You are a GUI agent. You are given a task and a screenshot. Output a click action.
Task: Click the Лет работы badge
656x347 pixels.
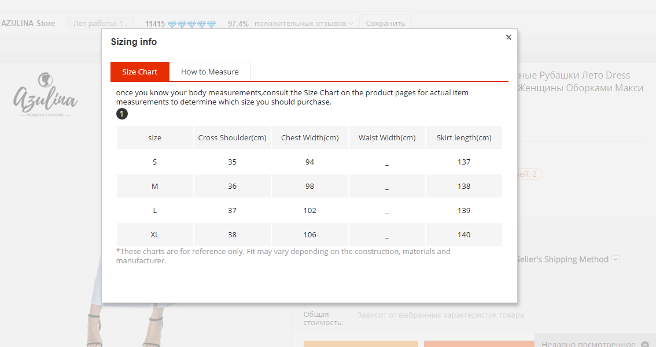tap(100, 24)
